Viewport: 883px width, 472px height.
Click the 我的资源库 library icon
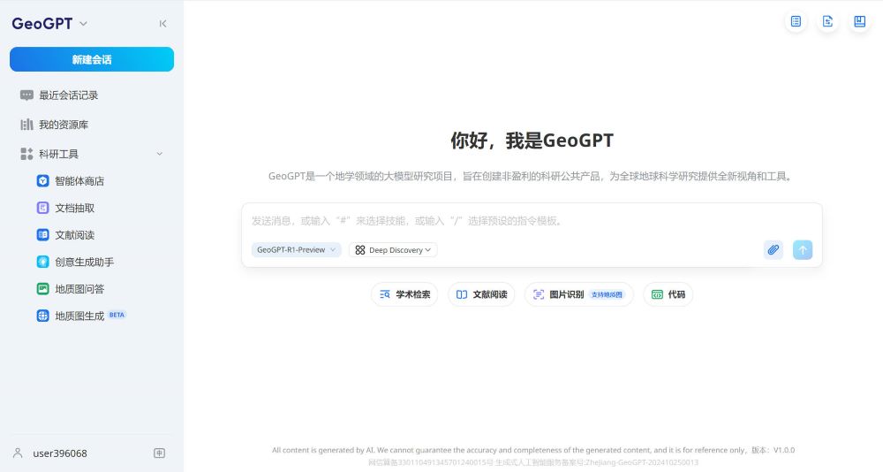26,125
